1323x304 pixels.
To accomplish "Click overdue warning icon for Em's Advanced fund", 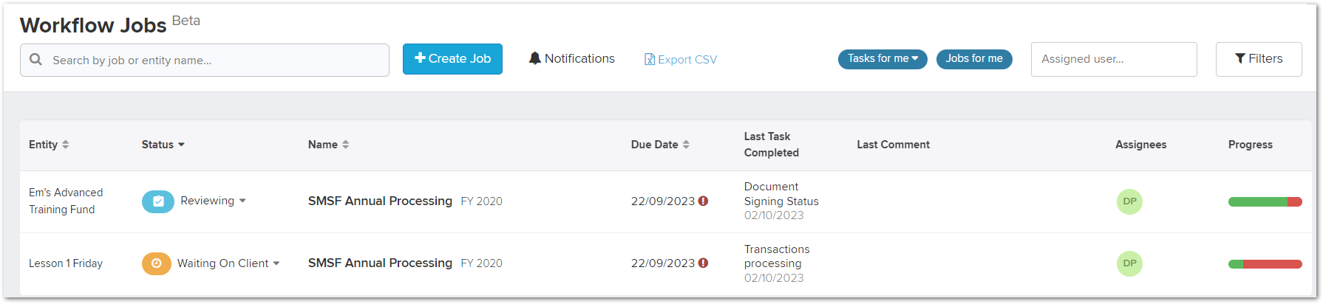I will pos(703,201).
